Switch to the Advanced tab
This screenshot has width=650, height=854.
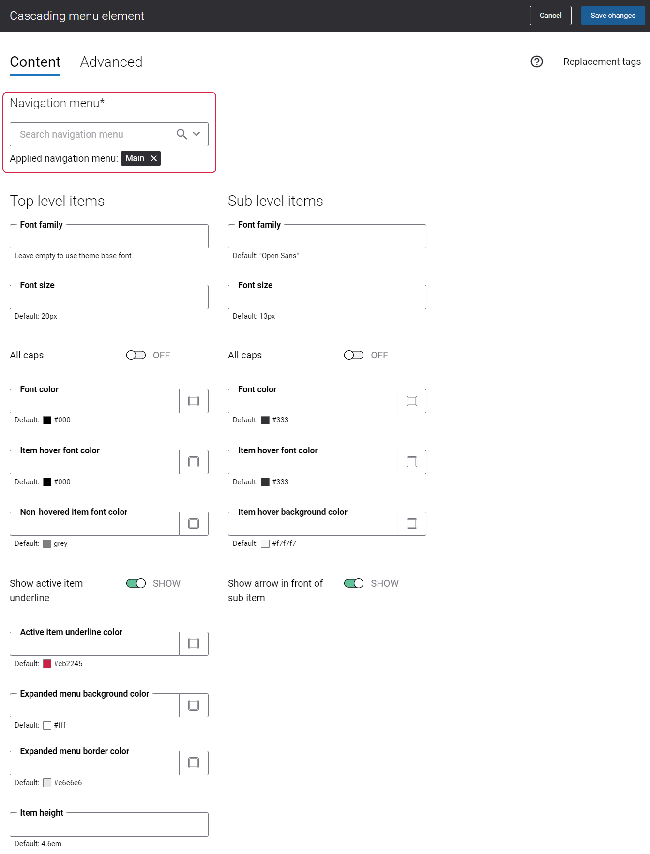tap(111, 62)
